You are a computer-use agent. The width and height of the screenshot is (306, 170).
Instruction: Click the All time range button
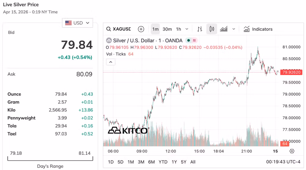pyautogui.click(x=193, y=162)
